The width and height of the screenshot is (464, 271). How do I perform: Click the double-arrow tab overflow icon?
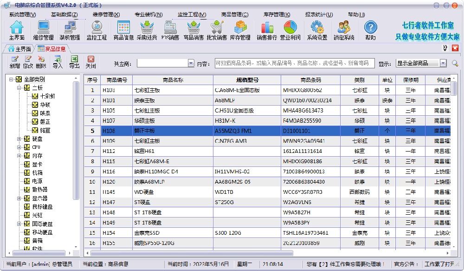(445, 48)
